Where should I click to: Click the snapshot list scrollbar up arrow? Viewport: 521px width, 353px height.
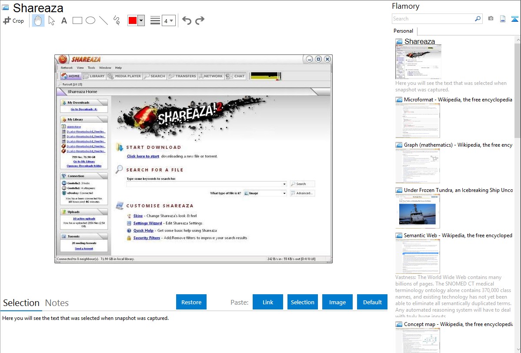(x=518, y=40)
